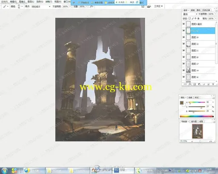This screenshot has width=218, height=174.
Task: Zoom in icon in Navigator panel
Action: 211,141
